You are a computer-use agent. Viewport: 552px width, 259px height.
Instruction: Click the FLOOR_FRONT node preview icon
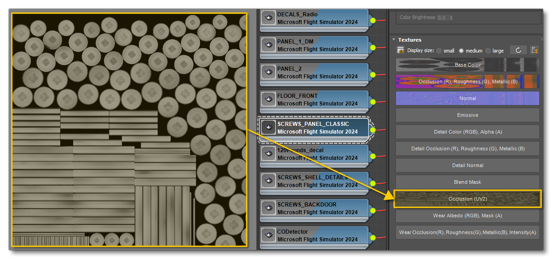pyautogui.click(x=268, y=100)
